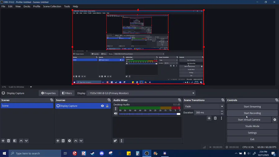279x157 pixels.
Task: Adjust Desktop Audio volume slider
Action: pyautogui.click(x=149, y=114)
